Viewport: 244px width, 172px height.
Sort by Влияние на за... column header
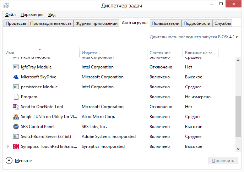(200, 52)
